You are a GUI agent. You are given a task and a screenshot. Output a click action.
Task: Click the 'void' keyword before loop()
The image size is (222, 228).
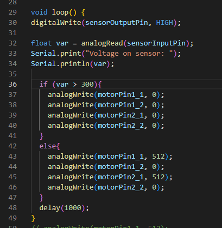point(39,12)
